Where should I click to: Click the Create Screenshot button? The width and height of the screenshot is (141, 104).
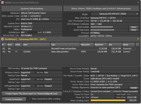[x=14, y=99]
